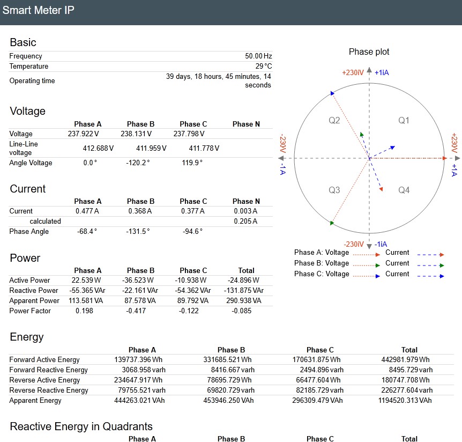Screen dimensions: 462x442
Task: Click the Reactive Energy in Quadrants heading
Action: 81,426
